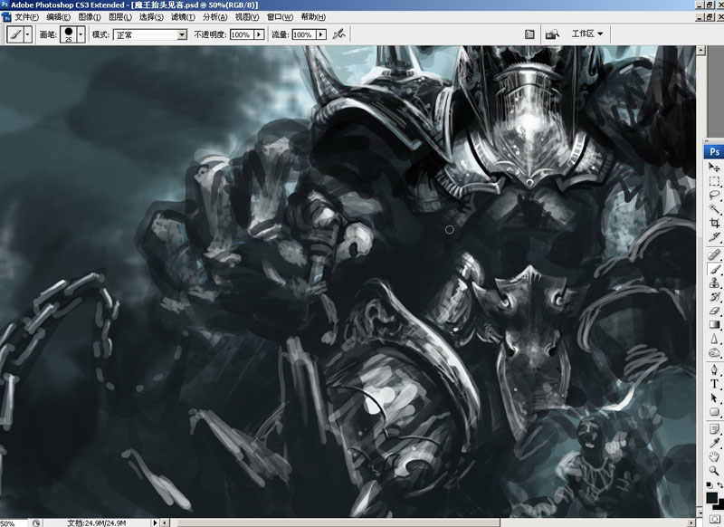Select the Gradient tool
This screenshot has width=724, height=527.
pyautogui.click(x=714, y=325)
